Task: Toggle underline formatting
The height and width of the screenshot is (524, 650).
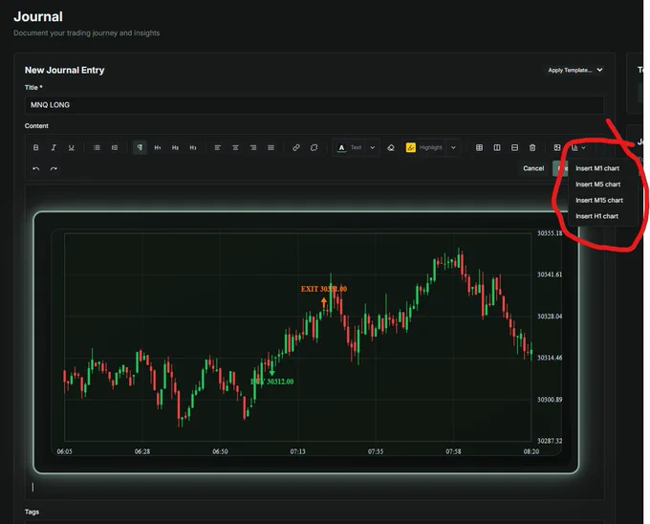Action: point(72,147)
